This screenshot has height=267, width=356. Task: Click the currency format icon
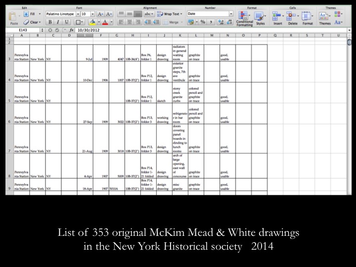click(x=191, y=22)
